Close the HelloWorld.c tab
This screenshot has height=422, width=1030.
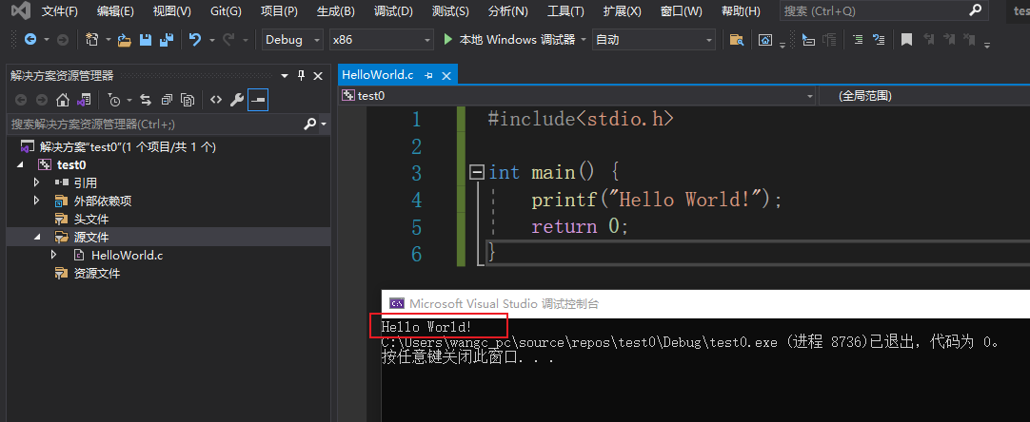click(447, 75)
